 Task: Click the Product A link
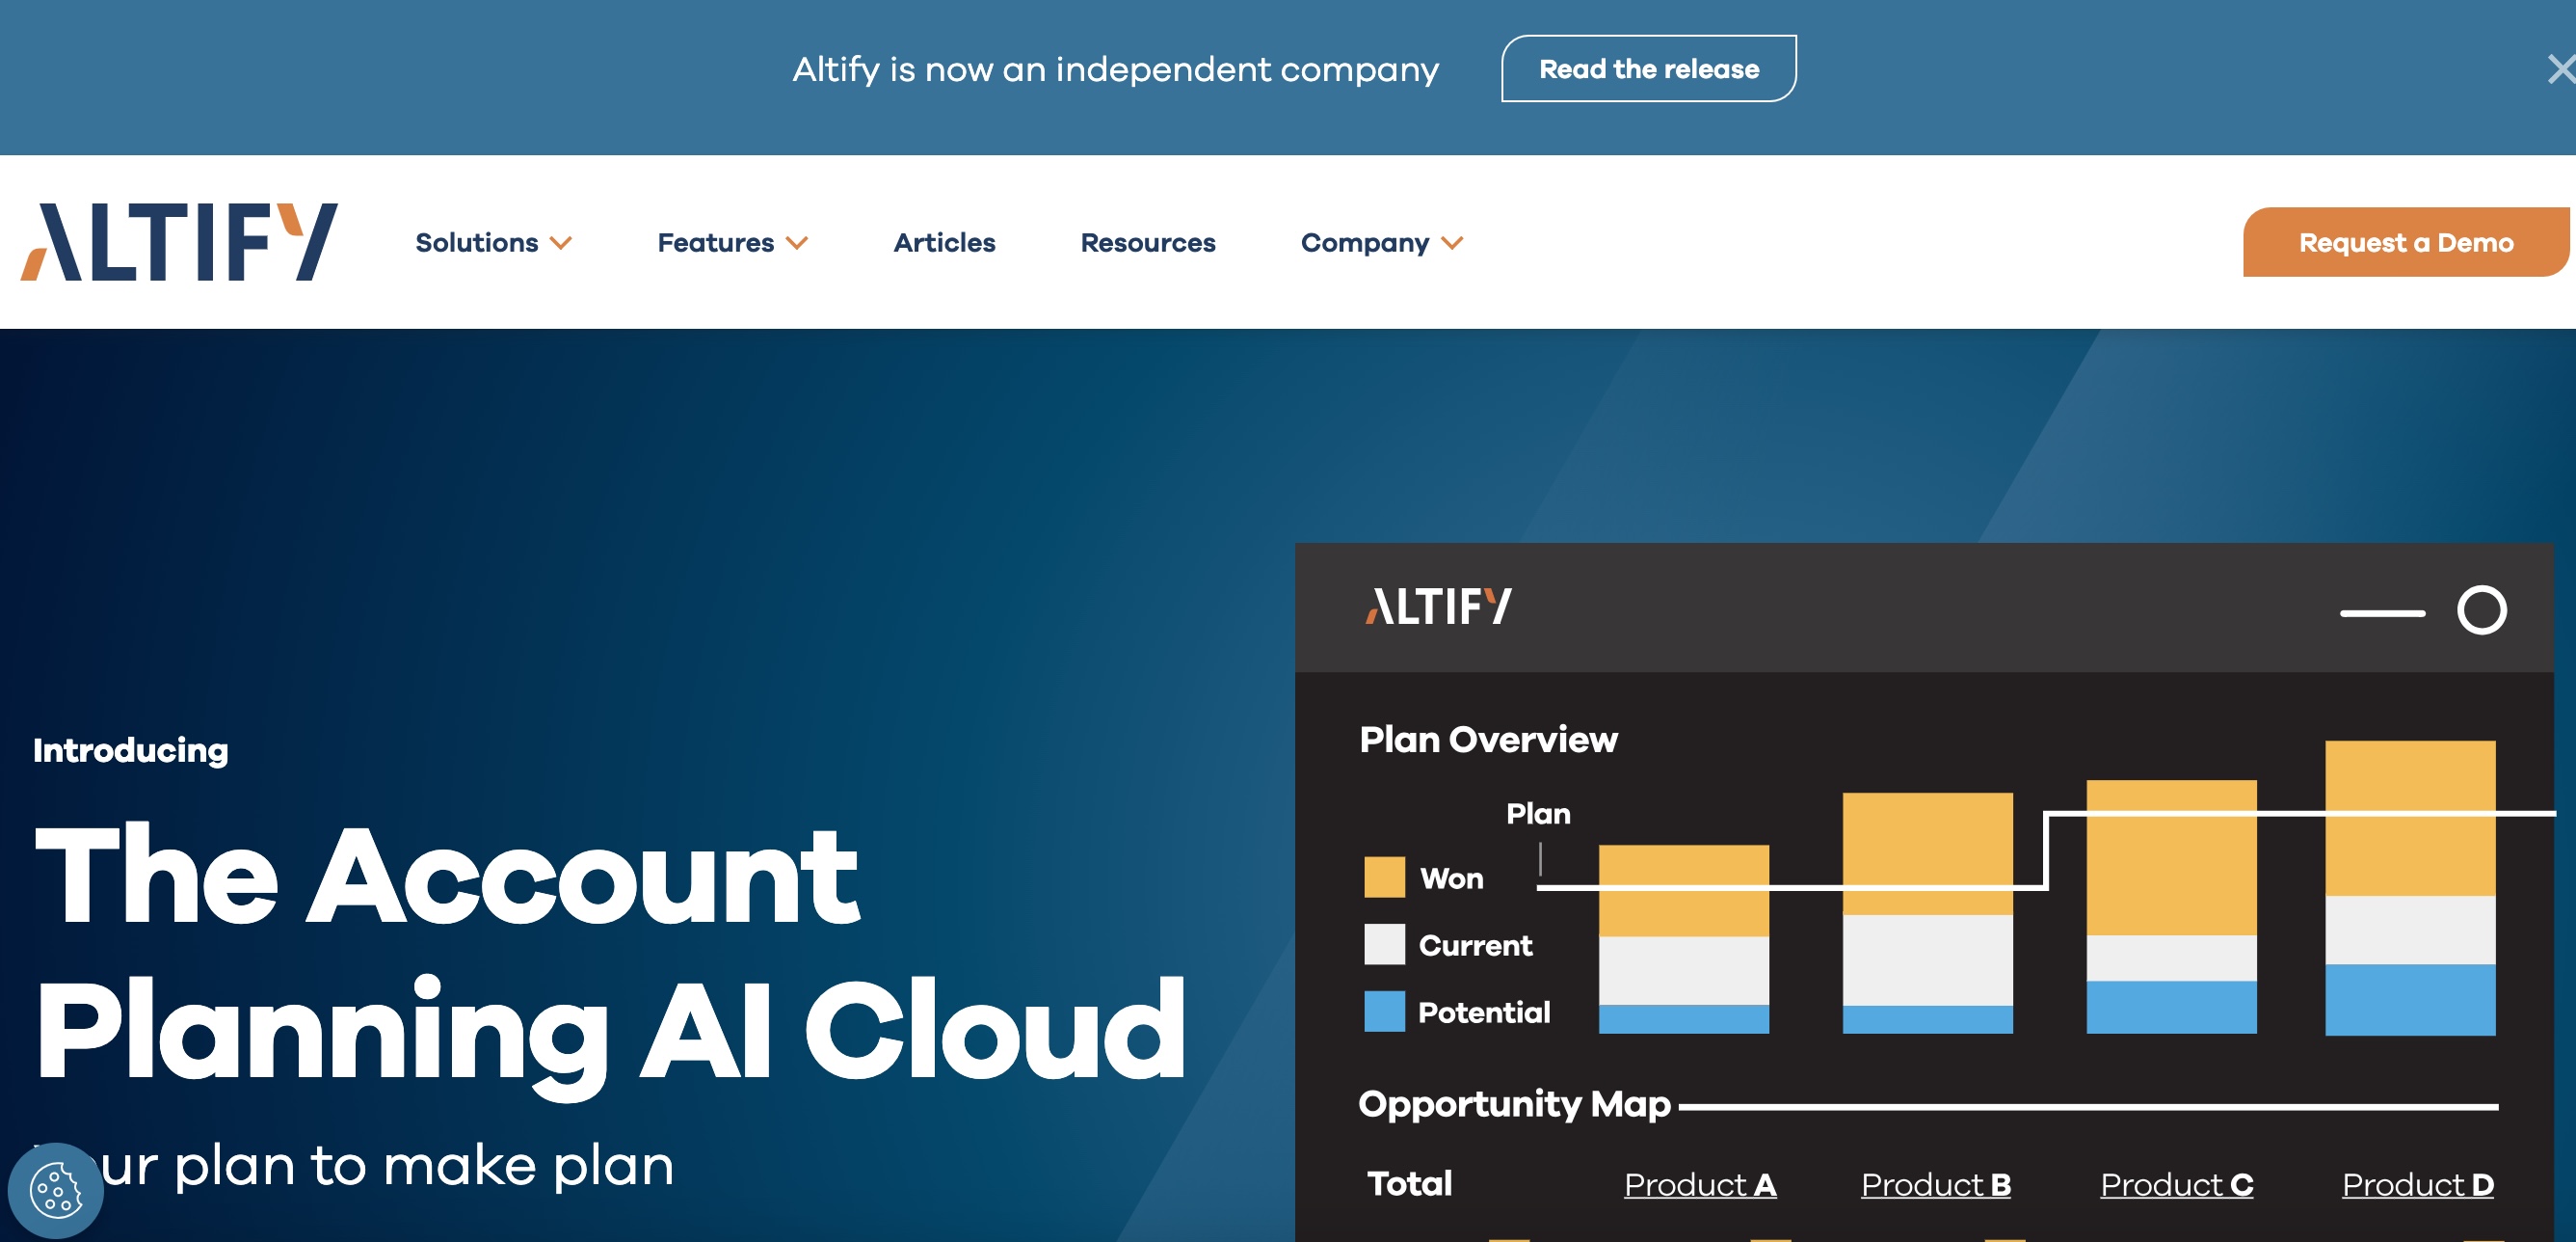tap(1700, 1185)
